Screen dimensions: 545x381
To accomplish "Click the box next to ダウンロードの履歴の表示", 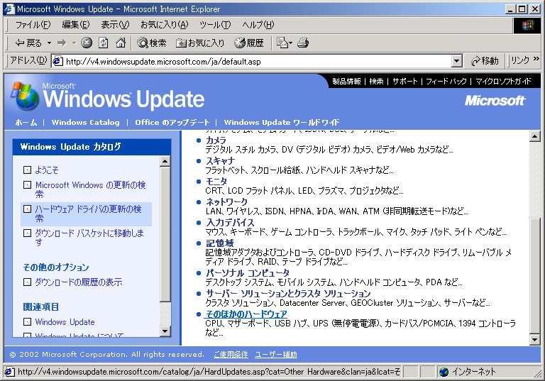I will coord(27,282).
